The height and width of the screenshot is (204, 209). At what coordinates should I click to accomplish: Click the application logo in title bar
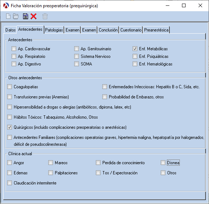pos(6,6)
